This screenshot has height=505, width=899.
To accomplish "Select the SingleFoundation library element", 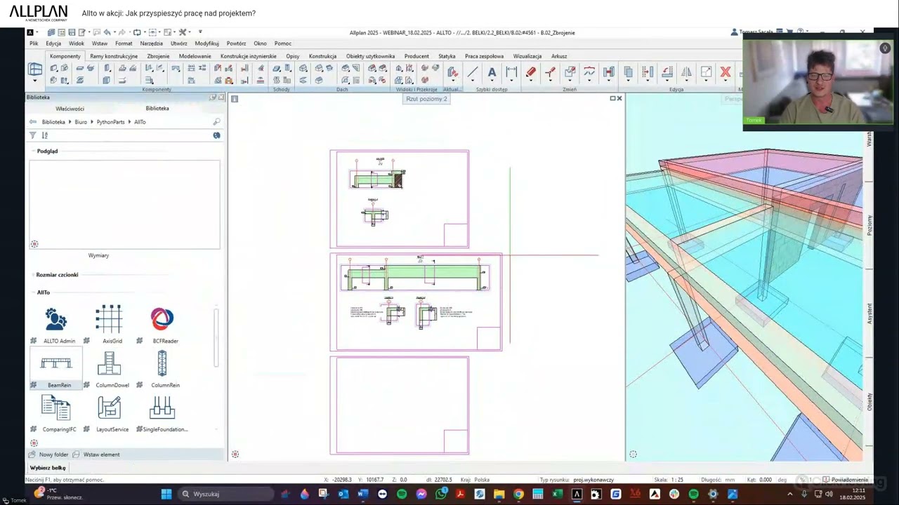I will [x=162, y=412].
